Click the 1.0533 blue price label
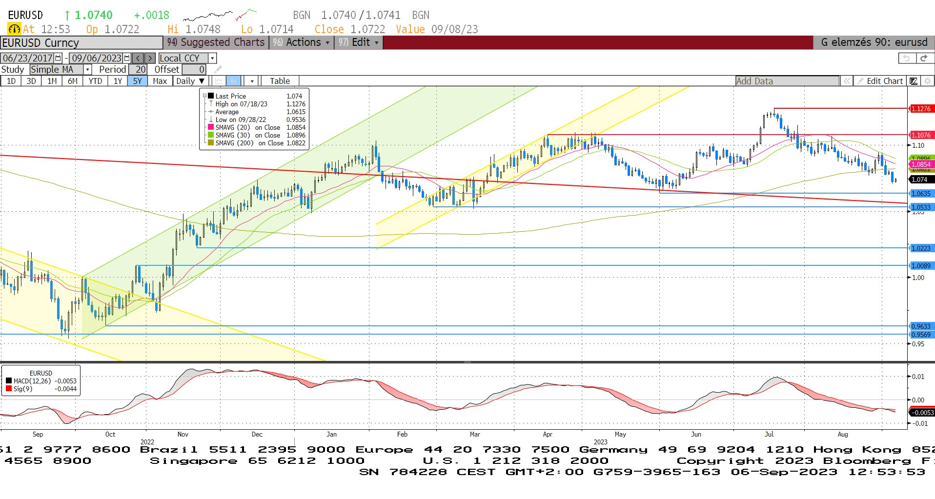This screenshot has height=499, width=935. [921, 207]
